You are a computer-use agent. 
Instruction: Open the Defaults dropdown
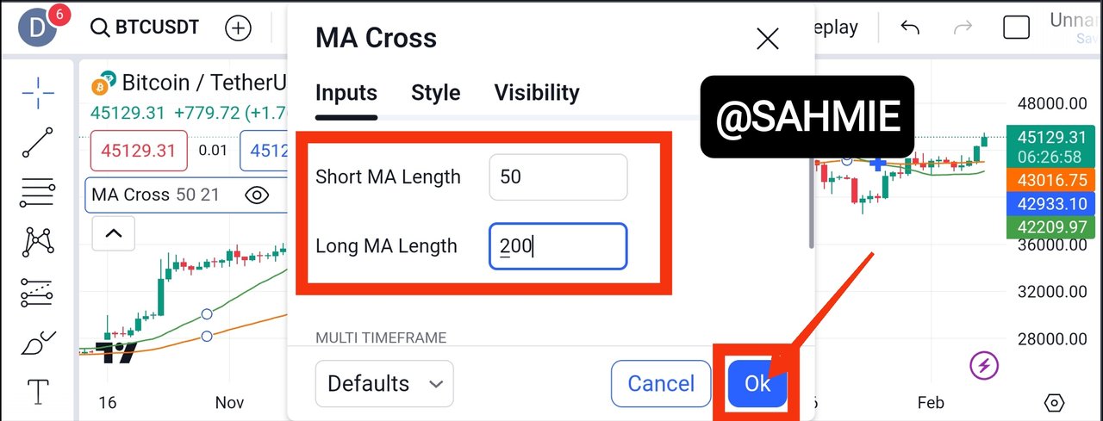pyautogui.click(x=384, y=383)
